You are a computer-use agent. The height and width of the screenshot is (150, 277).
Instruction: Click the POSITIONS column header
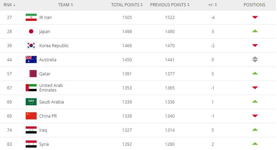[x=254, y=5]
